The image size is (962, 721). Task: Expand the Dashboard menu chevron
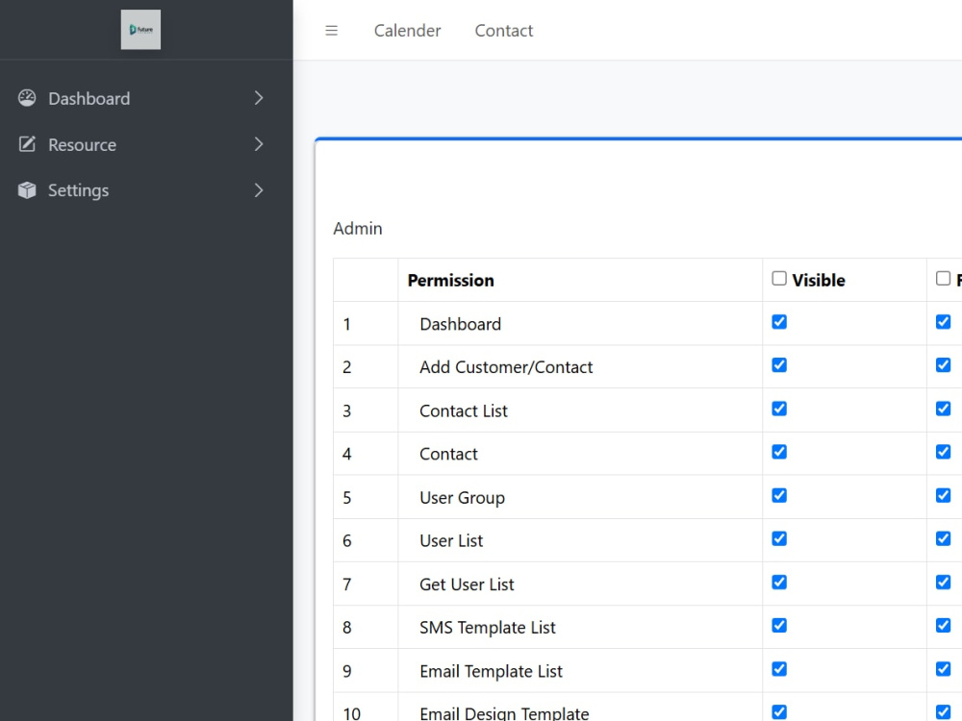[x=259, y=98]
